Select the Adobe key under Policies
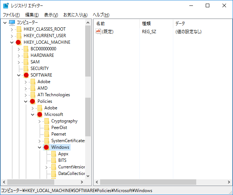This screenshot has height=195, width=233. point(51,108)
